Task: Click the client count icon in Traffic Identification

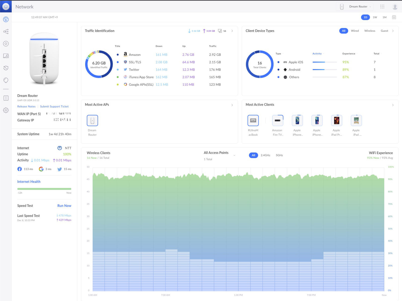Action: pos(220,31)
